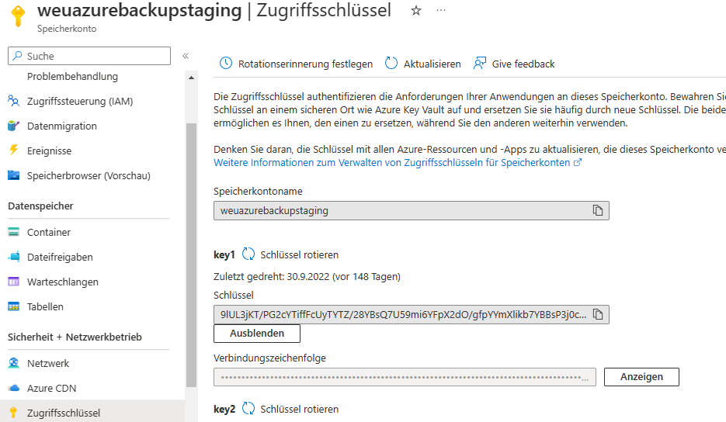Image resolution: width=726 pixels, height=422 pixels.
Task: Open link about managing Zugriffsschlüssel
Action: (397, 163)
